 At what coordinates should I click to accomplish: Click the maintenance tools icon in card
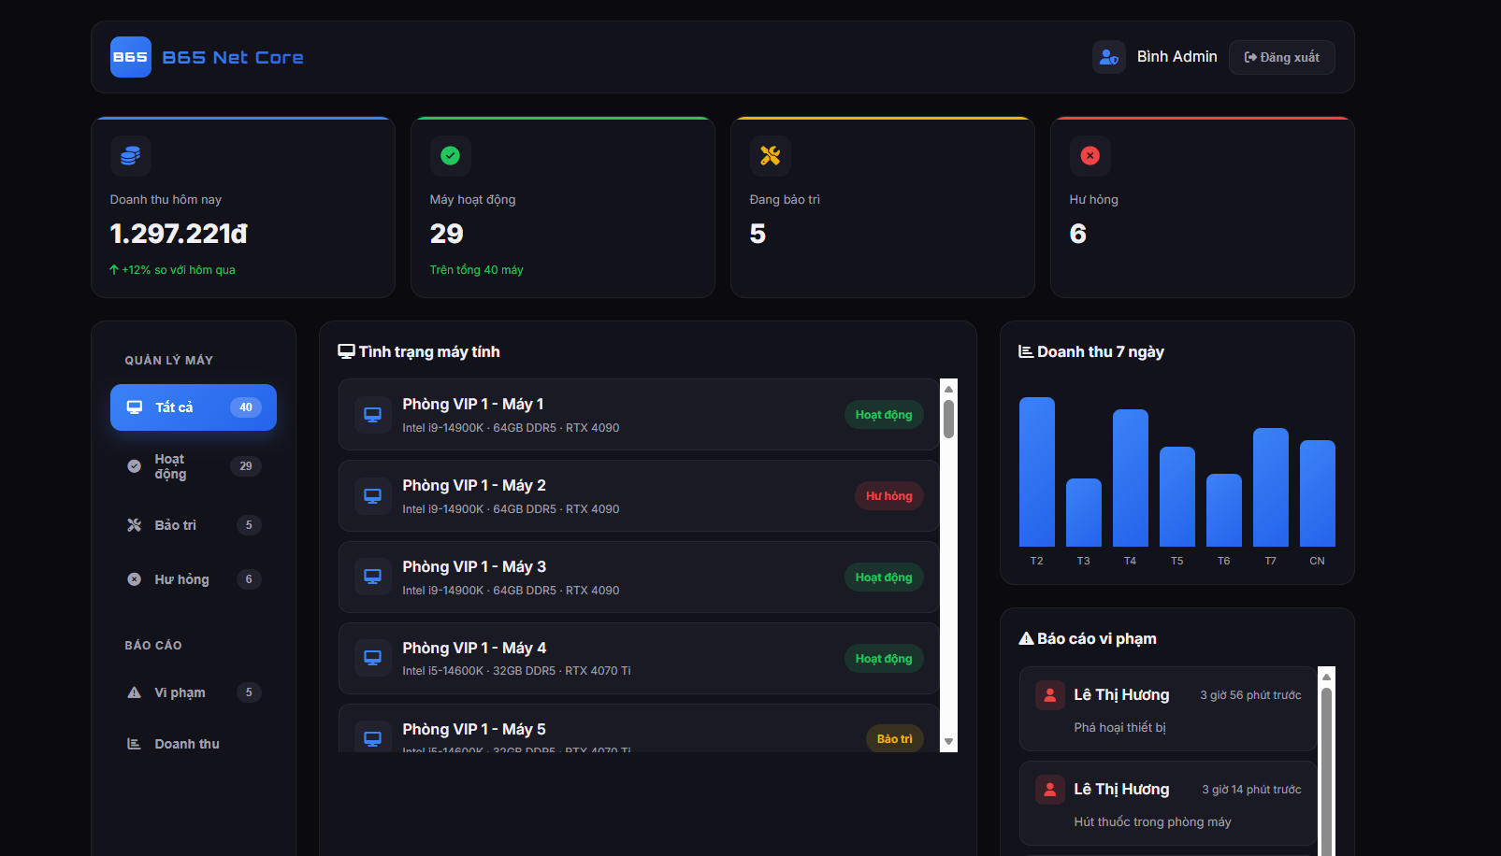coord(770,155)
